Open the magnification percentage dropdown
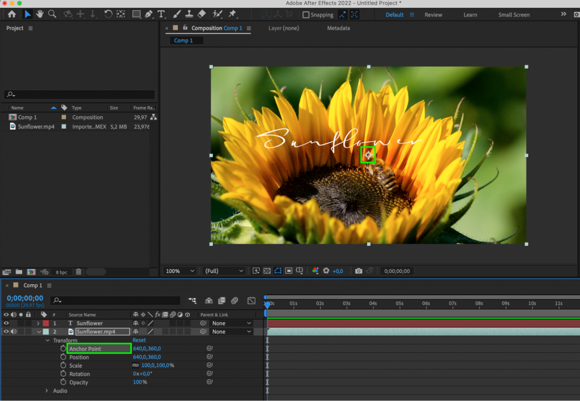 point(180,271)
